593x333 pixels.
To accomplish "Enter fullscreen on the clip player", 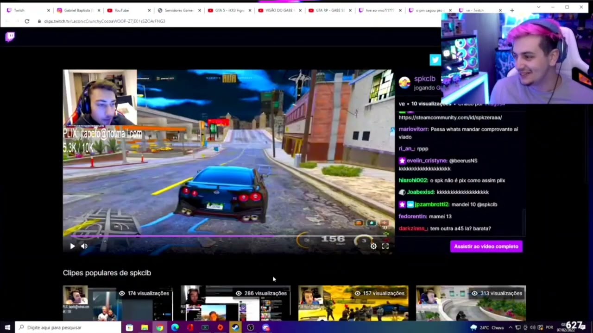I will point(385,247).
